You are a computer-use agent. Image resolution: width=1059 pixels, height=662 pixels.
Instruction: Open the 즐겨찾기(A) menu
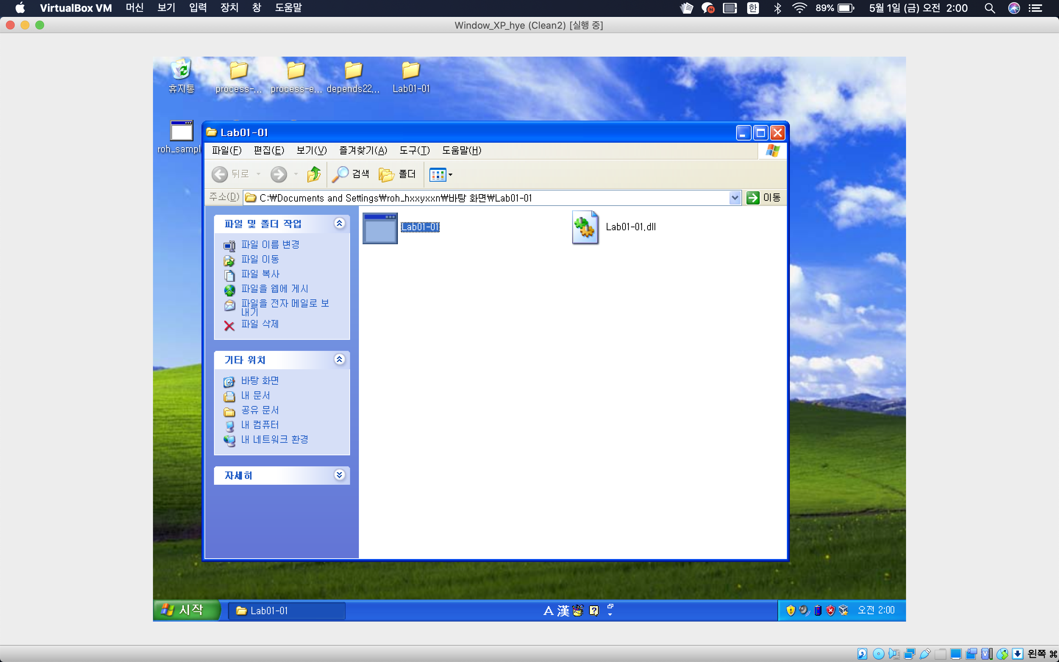pos(363,151)
